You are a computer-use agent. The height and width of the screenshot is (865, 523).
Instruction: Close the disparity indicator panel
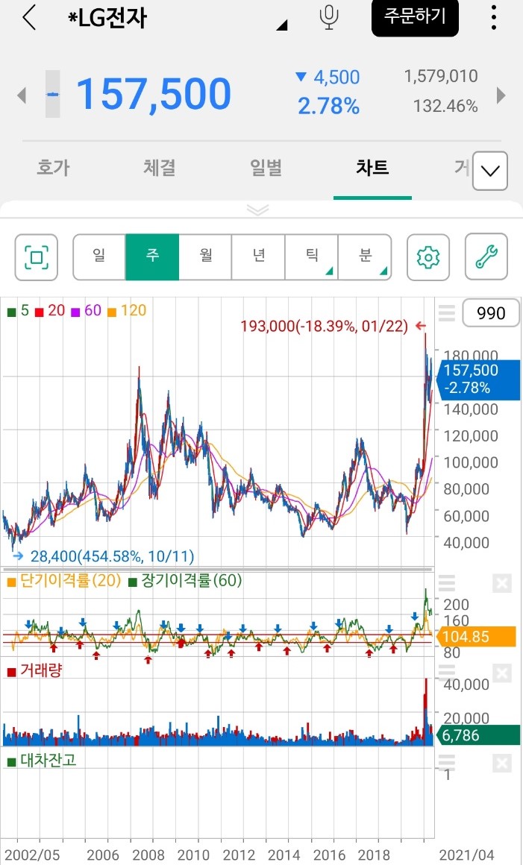501,582
